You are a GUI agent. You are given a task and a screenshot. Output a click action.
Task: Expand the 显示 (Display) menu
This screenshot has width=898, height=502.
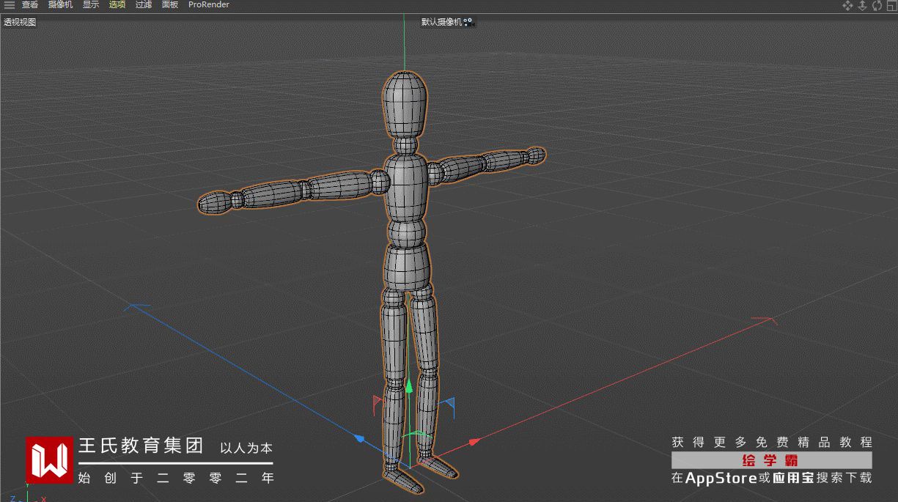[91, 5]
